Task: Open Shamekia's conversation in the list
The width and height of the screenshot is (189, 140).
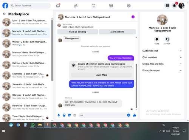Action: (x=25, y=75)
